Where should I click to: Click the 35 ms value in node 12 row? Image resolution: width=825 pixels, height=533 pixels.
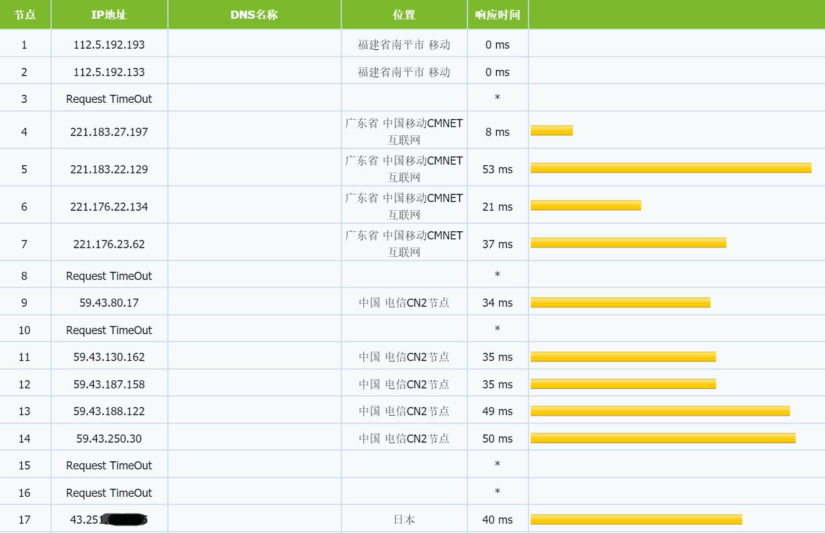point(497,385)
